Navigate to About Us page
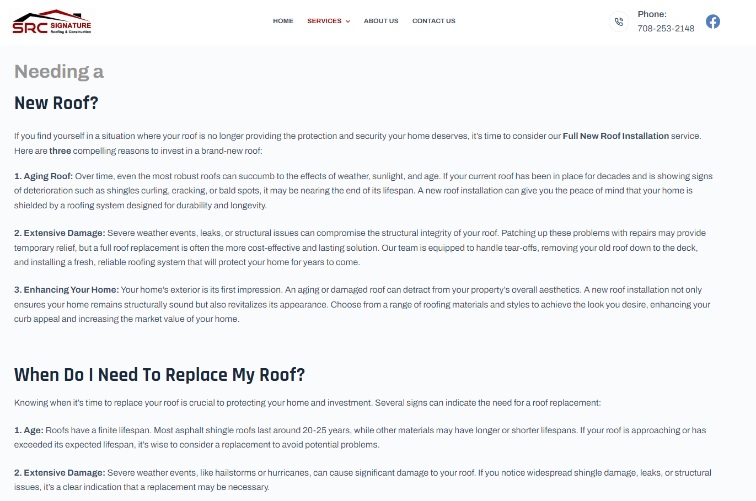The height and width of the screenshot is (501, 756). click(x=381, y=21)
